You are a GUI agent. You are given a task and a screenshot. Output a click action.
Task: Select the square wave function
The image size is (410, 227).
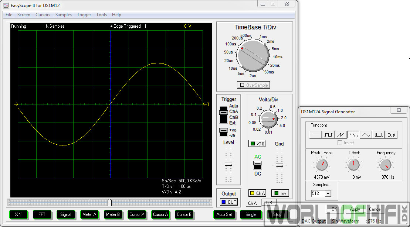(x=328, y=135)
